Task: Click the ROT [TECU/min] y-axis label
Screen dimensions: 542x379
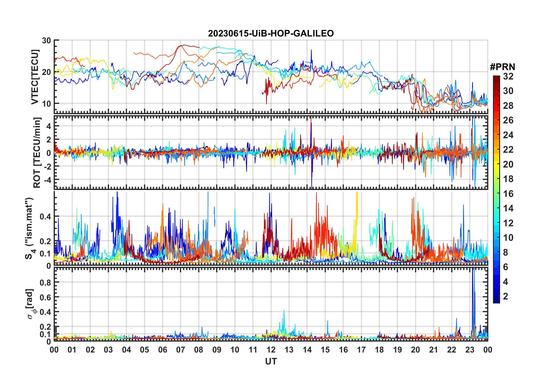Action: pos(37,152)
